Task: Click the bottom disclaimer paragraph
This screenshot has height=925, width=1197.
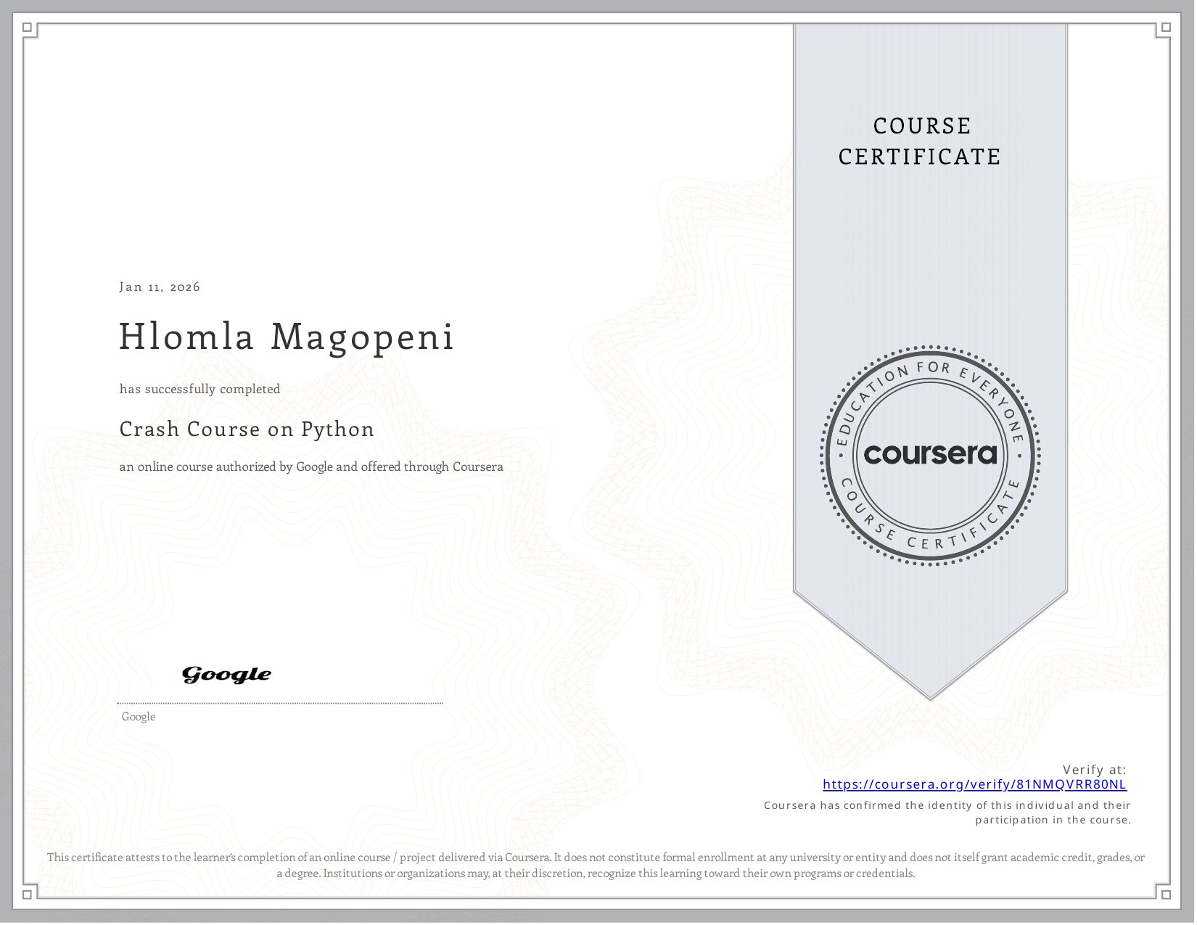Action: pyautogui.click(x=596, y=866)
